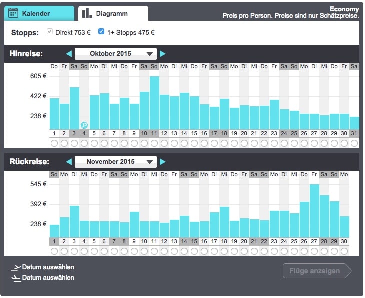Go to next month for Hinreise
The image size is (365, 298).
pos(163,54)
